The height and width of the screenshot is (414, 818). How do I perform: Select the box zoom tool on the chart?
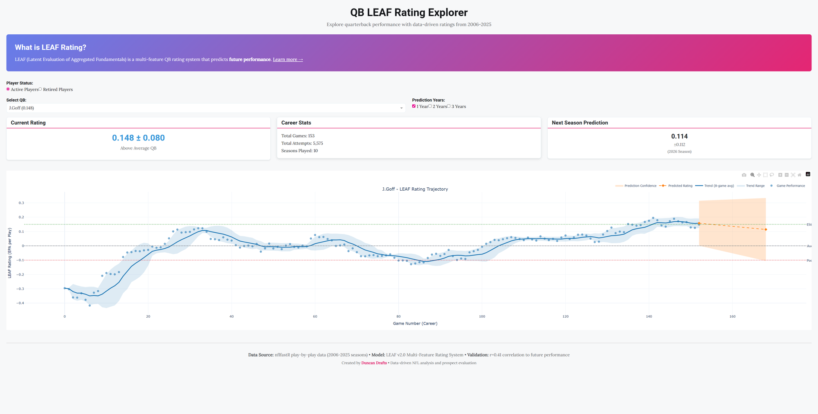pos(753,175)
